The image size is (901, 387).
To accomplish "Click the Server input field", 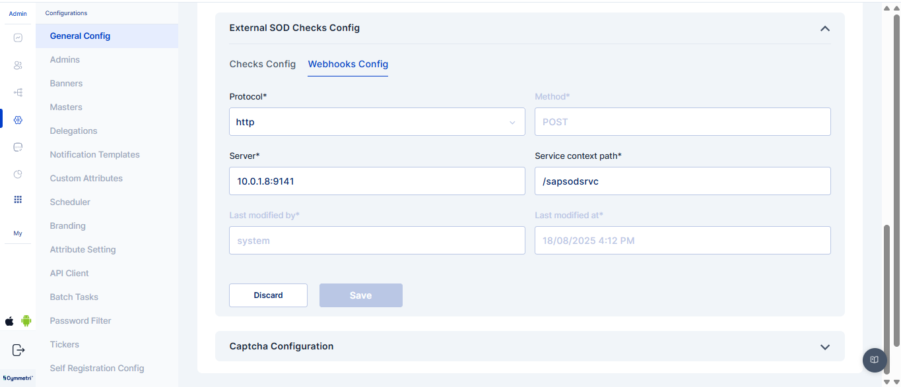I will point(377,181).
